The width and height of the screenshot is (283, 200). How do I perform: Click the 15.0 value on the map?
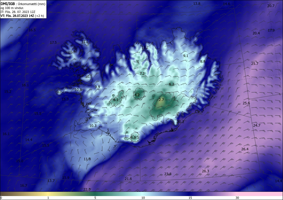pyautogui.click(x=20, y=161)
